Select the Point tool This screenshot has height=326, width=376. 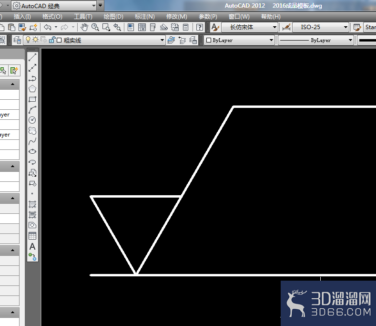click(32, 194)
